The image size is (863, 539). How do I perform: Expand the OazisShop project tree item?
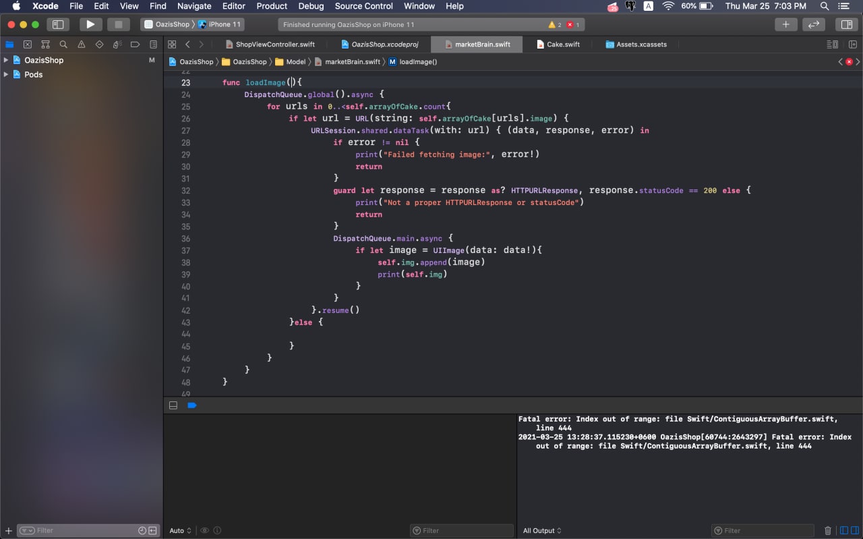(x=6, y=60)
